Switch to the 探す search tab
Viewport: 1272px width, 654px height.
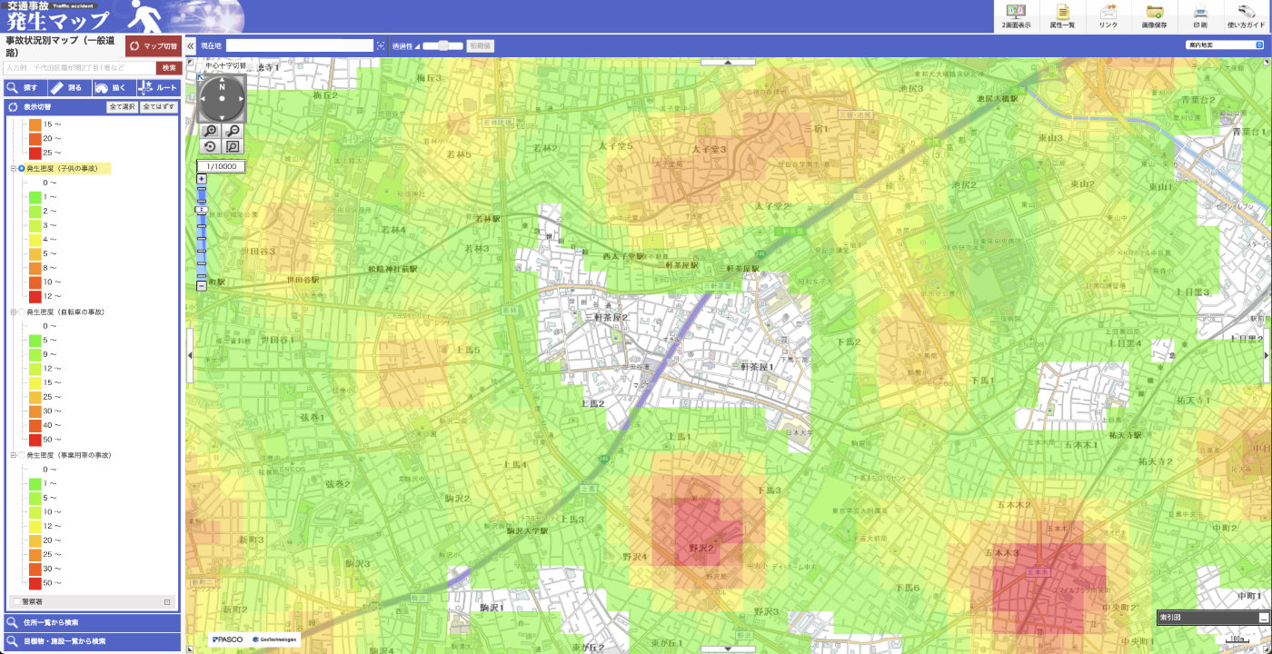tap(25, 88)
